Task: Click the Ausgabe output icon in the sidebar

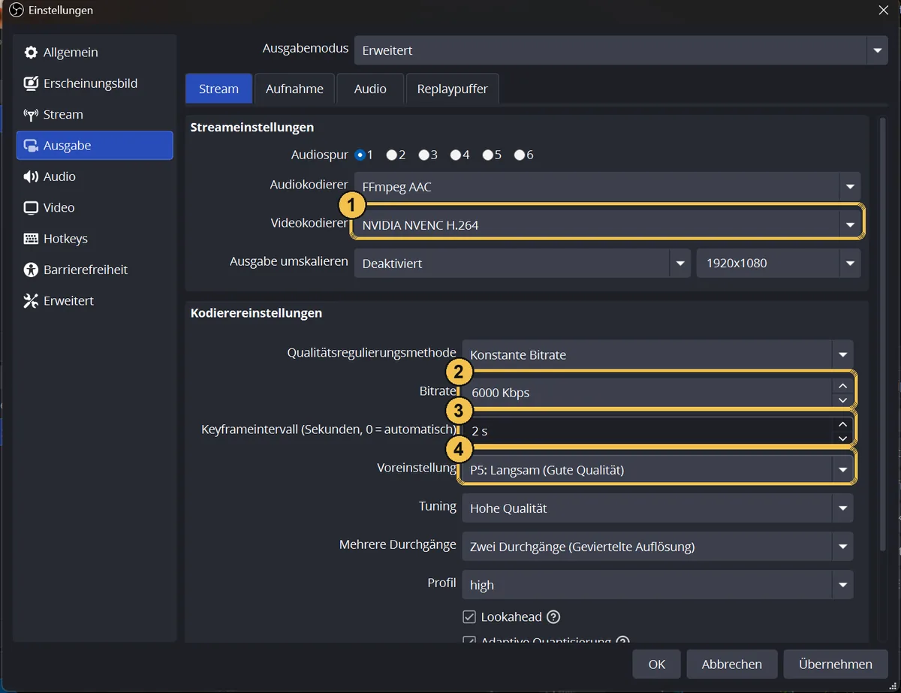Action: pyautogui.click(x=31, y=146)
